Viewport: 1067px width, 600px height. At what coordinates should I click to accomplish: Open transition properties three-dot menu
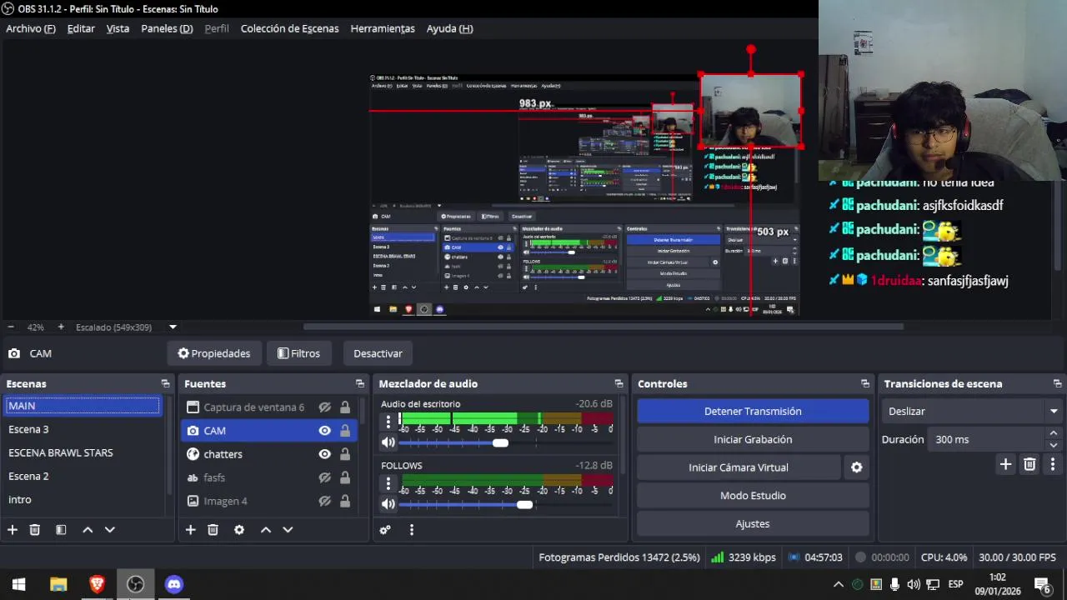pos(1053,464)
